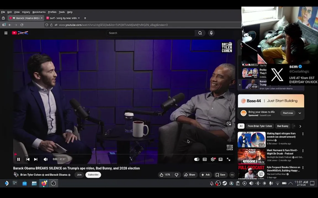Screen dimensions: 318x198
Task: Open Firefox View tab list icon
Action: click(x=3, y=18)
